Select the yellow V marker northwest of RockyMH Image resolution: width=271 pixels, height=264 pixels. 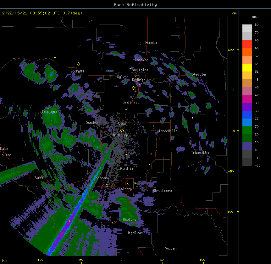pyautogui.click(x=55, y=58)
